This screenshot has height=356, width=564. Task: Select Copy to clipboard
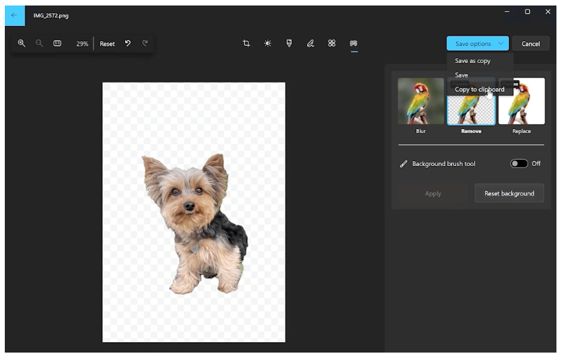click(x=480, y=89)
